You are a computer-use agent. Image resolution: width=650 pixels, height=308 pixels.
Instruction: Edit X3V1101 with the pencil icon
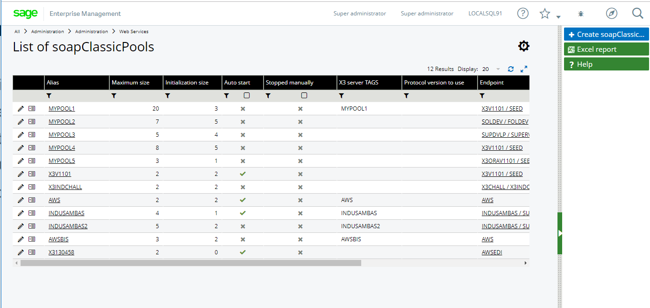[x=21, y=174]
